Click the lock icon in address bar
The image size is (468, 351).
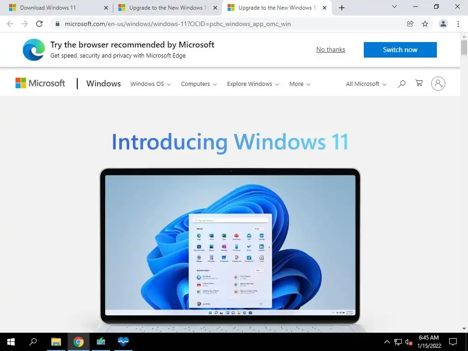[x=58, y=24]
